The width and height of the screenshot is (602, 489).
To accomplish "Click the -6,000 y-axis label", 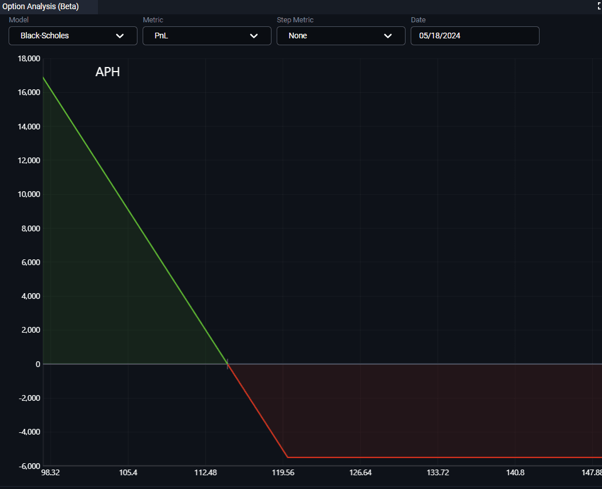I will pyautogui.click(x=30, y=466).
